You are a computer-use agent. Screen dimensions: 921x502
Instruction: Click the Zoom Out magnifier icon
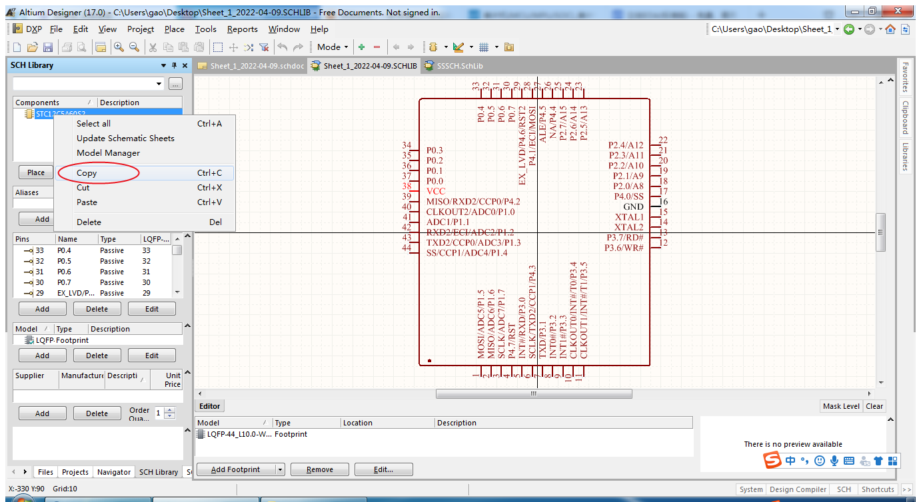click(134, 47)
